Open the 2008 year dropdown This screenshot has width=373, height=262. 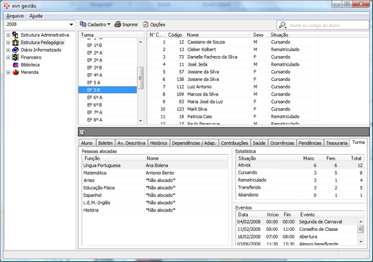(71, 24)
